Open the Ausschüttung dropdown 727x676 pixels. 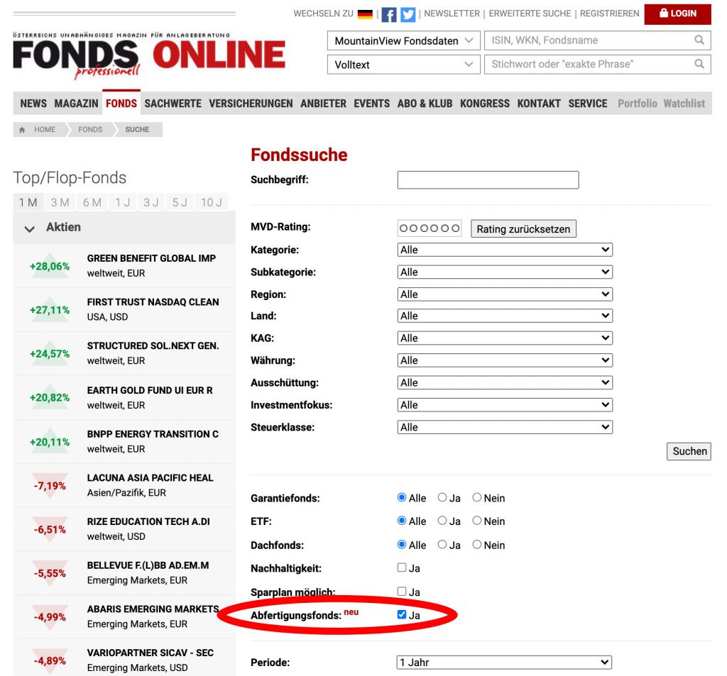(505, 383)
